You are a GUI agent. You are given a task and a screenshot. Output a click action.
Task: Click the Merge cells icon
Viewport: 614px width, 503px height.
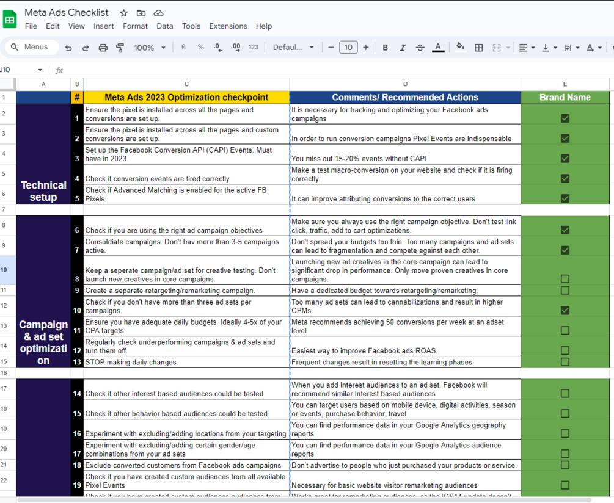497,48
